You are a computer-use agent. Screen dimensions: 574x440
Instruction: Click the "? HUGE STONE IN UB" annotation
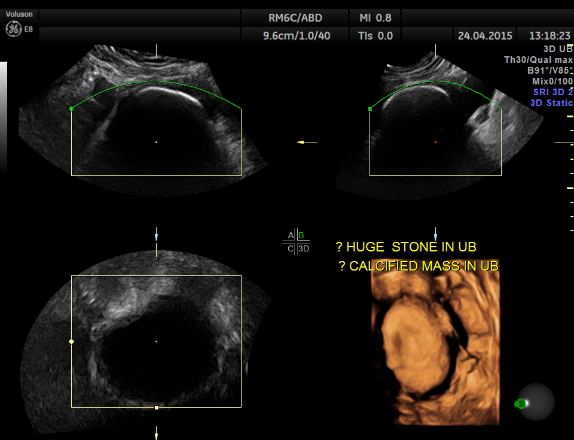tap(406, 247)
